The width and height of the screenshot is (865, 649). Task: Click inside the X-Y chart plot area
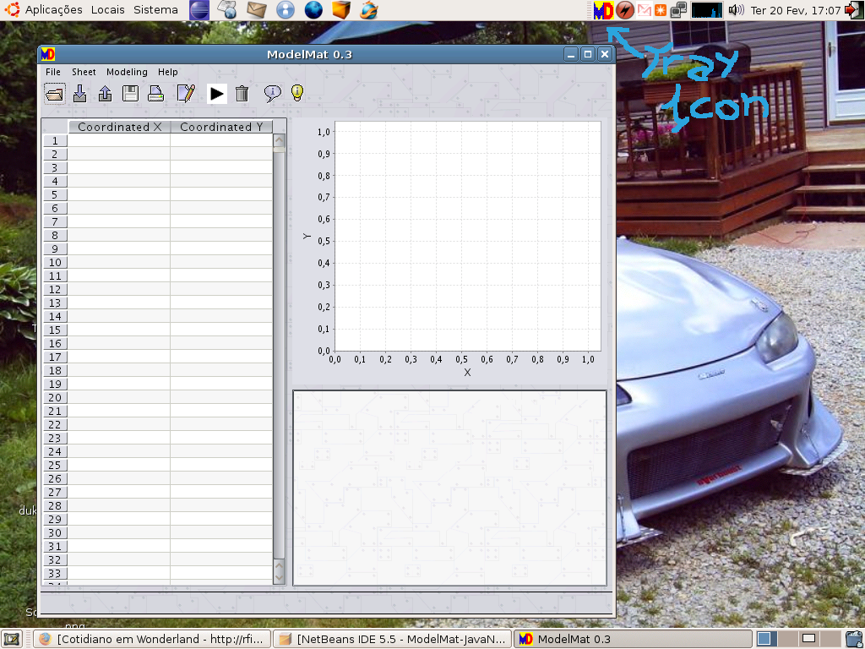pyautogui.click(x=468, y=237)
